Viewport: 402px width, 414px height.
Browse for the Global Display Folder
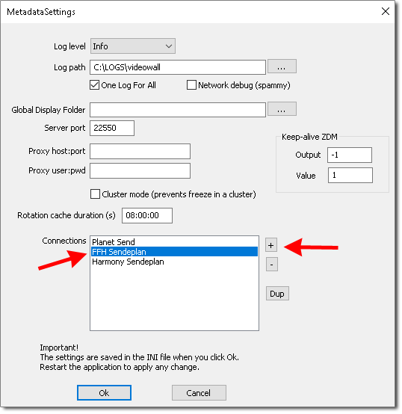coord(282,109)
